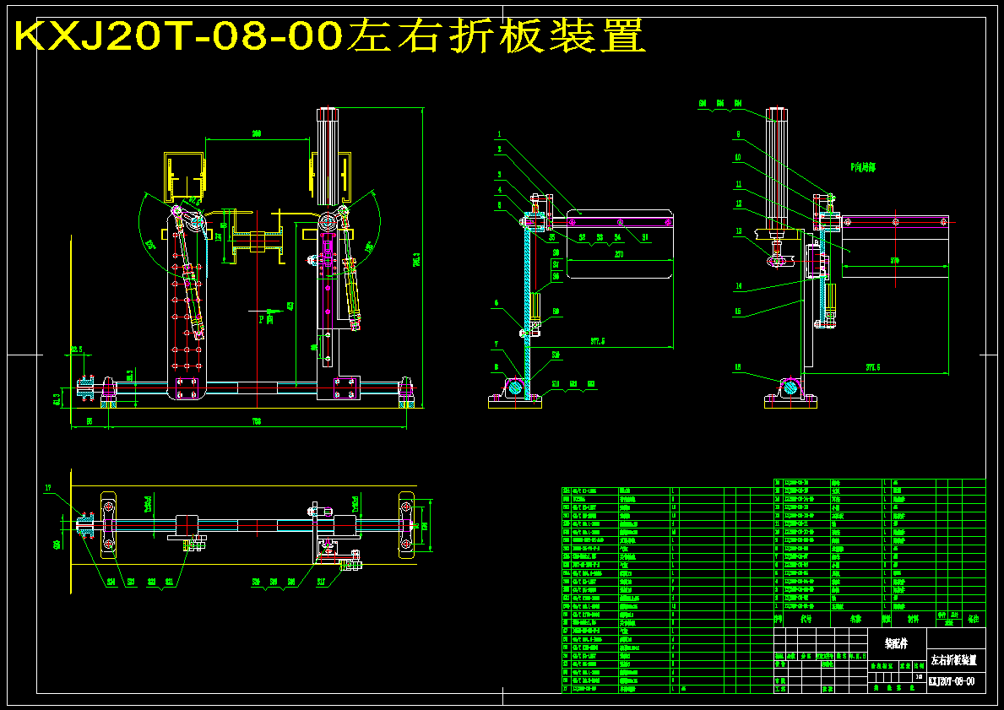Click the part callout number '13' in right view
This screenshot has height=710, width=1004.
738,231
